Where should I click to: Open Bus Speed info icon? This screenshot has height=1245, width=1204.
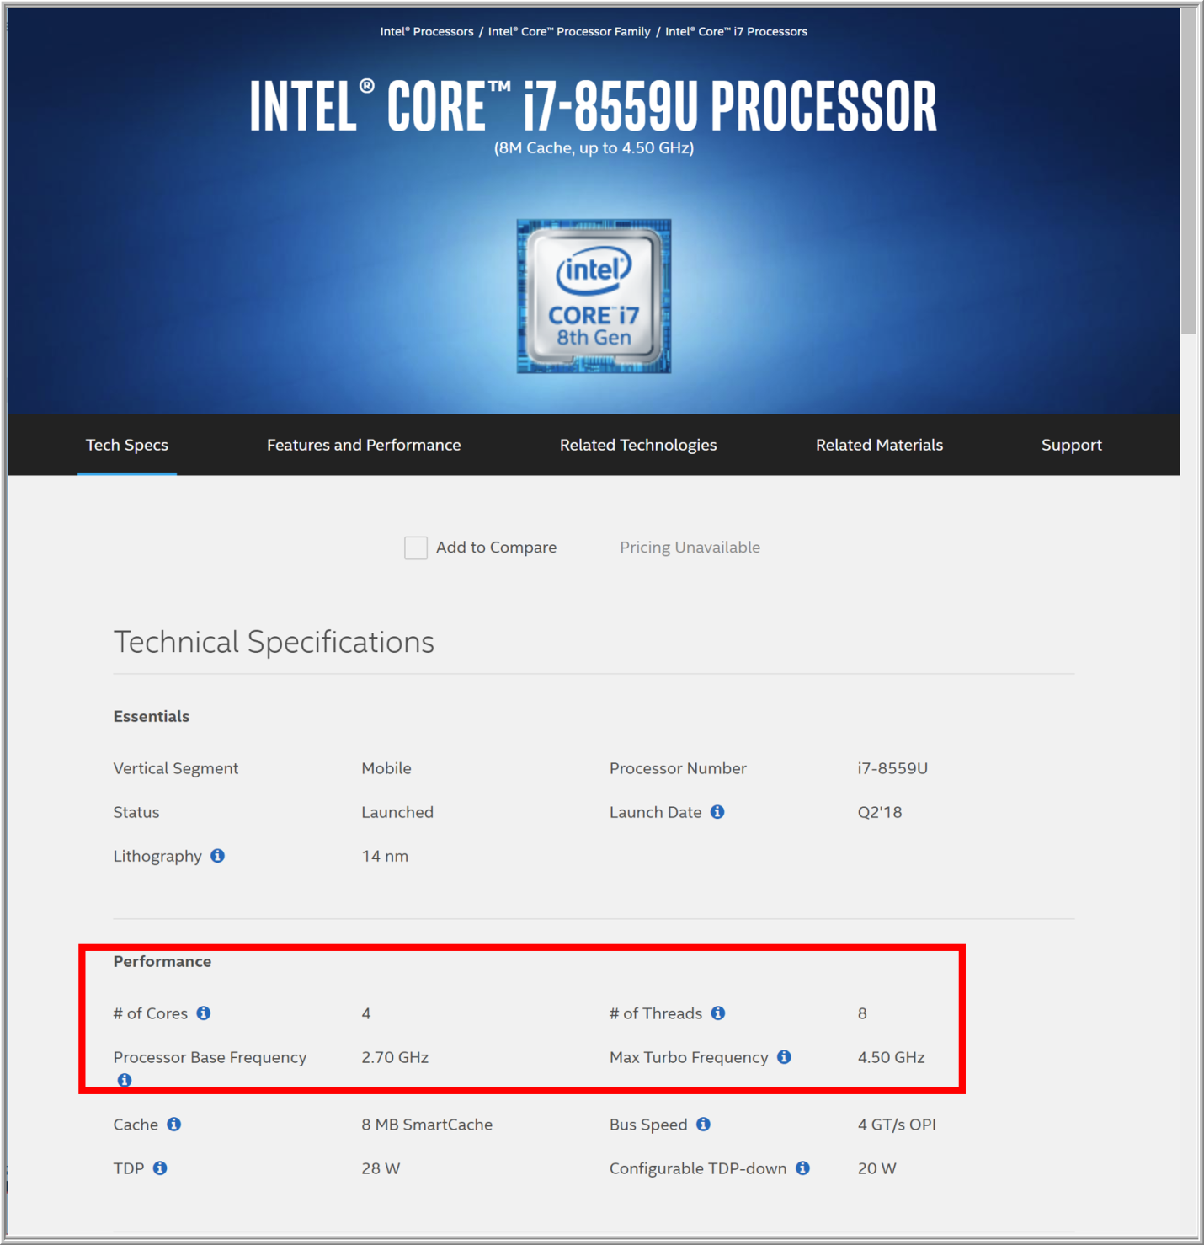[704, 1125]
